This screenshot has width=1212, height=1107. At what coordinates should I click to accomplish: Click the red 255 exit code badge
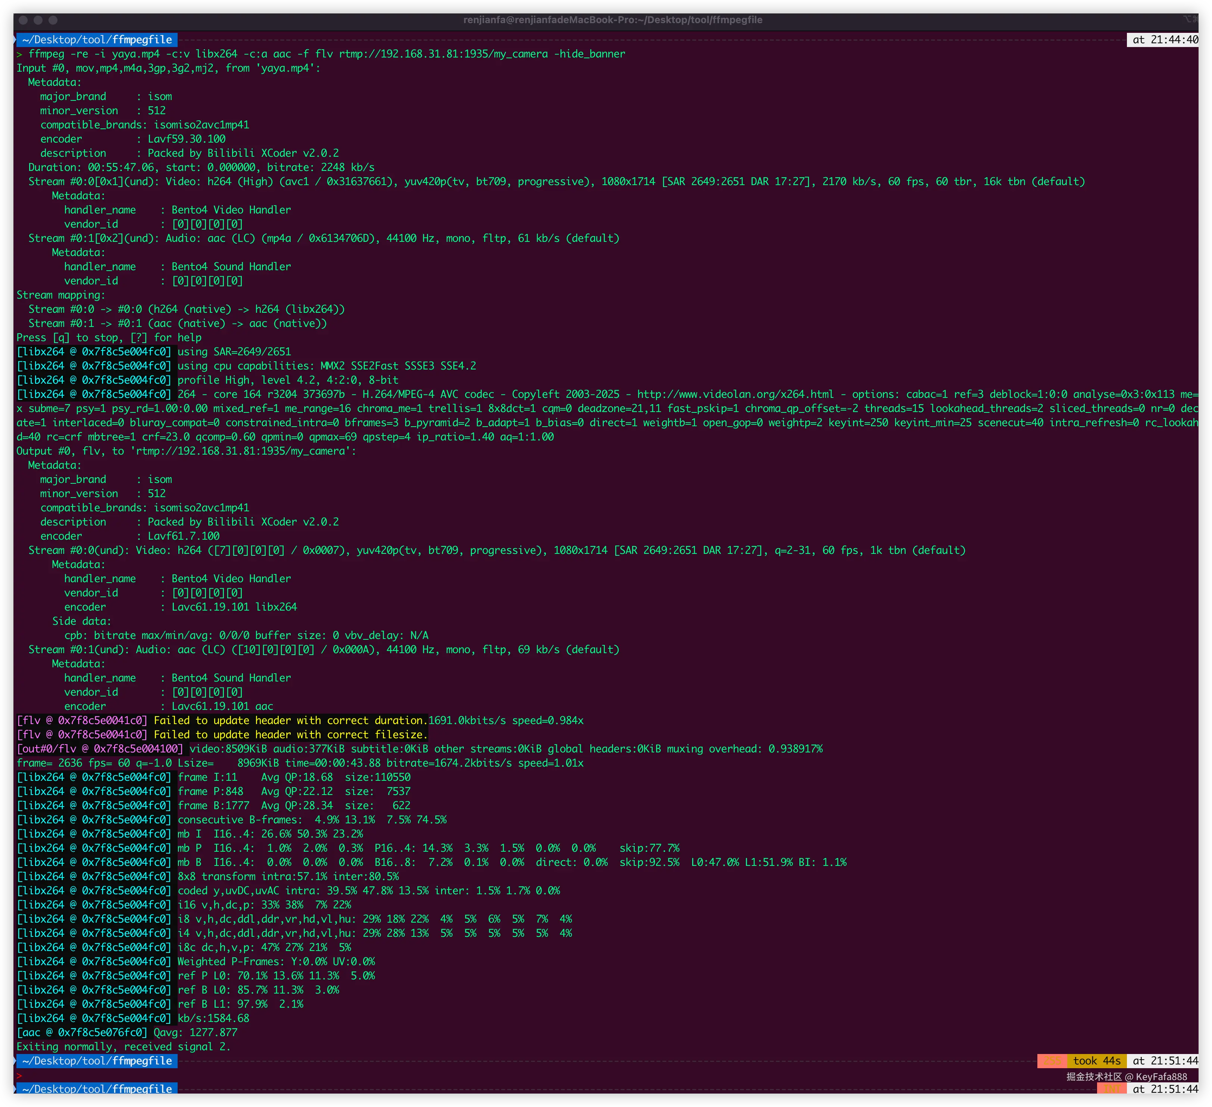(x=1052, y=1061)
